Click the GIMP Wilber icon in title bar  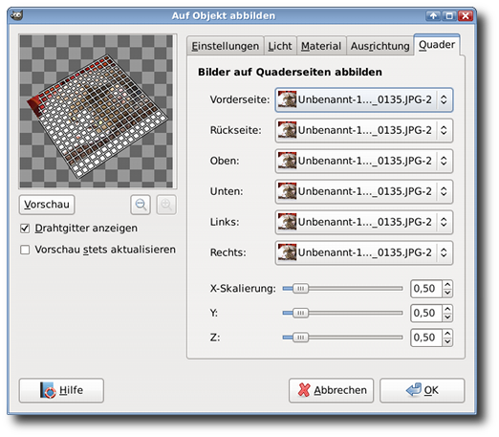coord(16,15)
